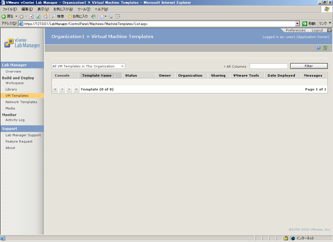
Task: Click the filter text input field
Action: coord(269,66)
